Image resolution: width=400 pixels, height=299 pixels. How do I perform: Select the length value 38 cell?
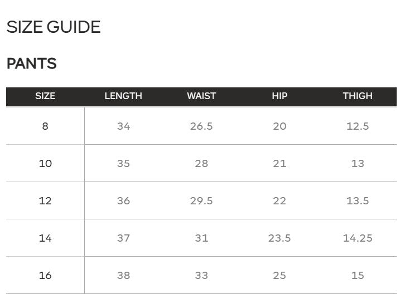pos(123,276)
